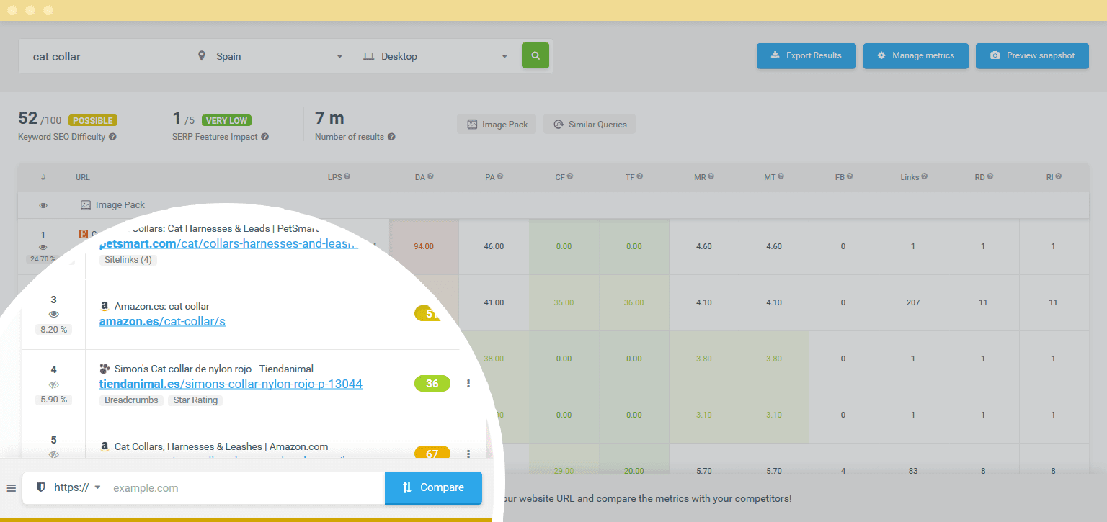The height and width of the screenshot is (522, 1107).
Task: Click the Star Rating tag
Action: 195,400
